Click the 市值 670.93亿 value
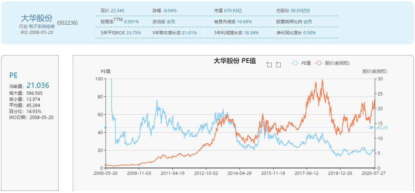This screenshot has width=415, height=193. [x=233, y=11]
